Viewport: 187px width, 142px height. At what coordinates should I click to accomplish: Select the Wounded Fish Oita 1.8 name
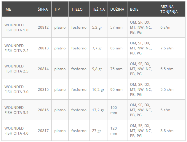[16, 28]
